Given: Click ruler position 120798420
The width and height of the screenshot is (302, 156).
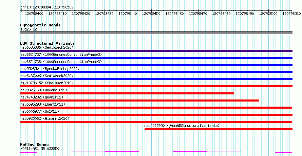Looking at the screenshot, I should (81, 14).
